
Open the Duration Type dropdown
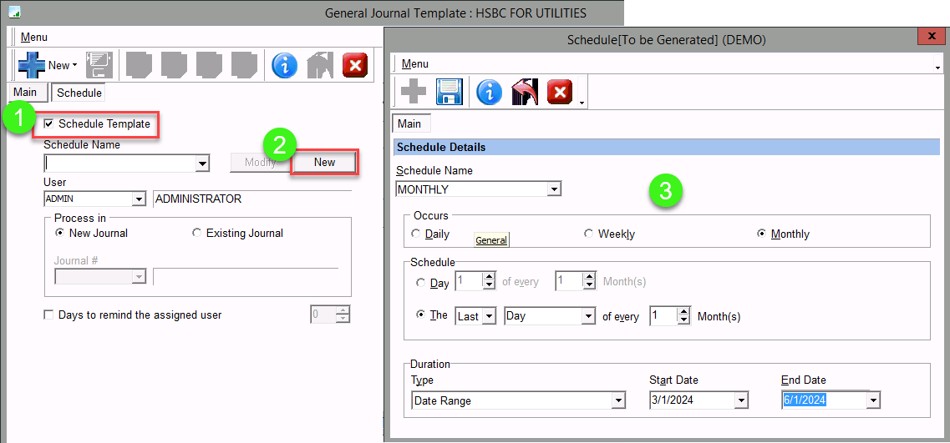pos(618,401)
